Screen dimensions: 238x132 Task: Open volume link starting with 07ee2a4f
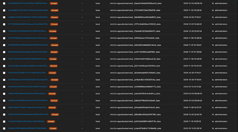click(28, 87)
